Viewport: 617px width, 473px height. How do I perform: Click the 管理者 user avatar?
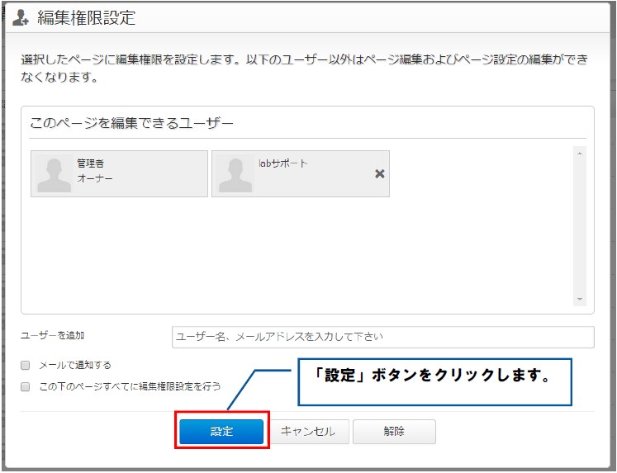tap(54, 174)
